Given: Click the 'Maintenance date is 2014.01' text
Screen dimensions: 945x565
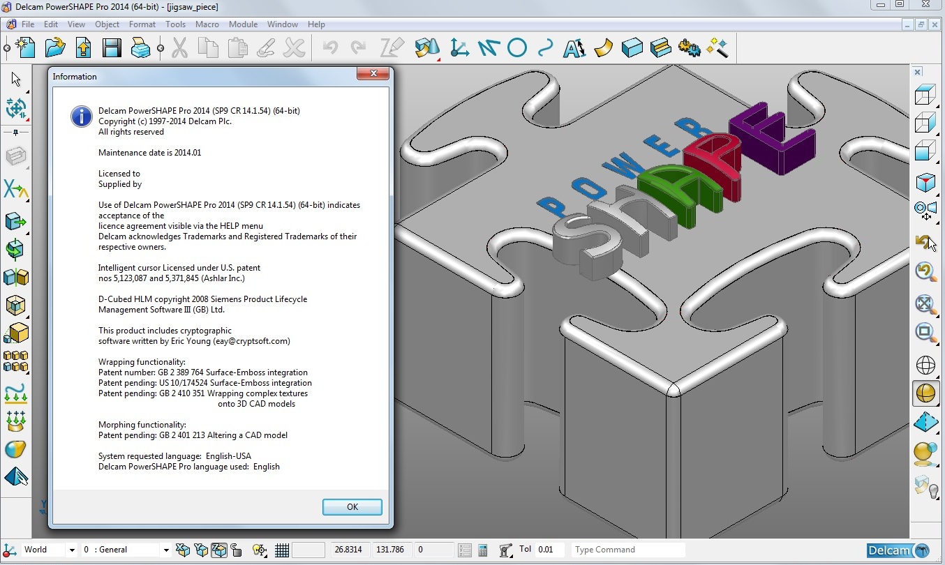Looking at the screenshot, I should [149, 153].
